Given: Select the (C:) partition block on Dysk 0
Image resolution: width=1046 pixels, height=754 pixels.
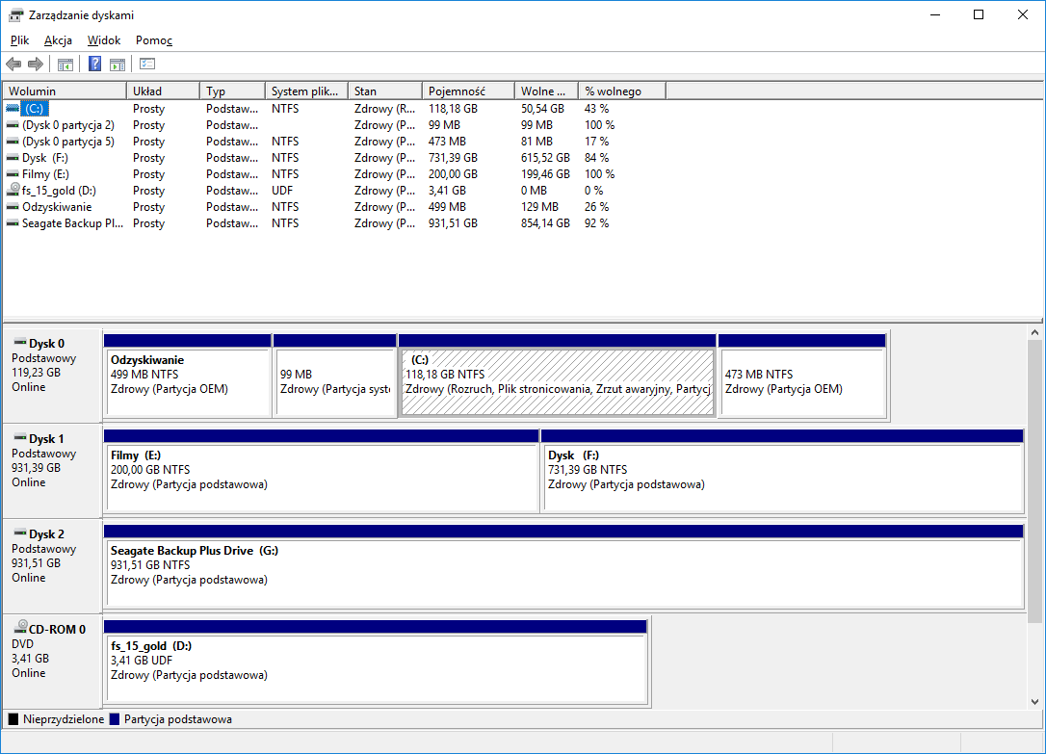Looking at the screenshot, I should 557,382.
